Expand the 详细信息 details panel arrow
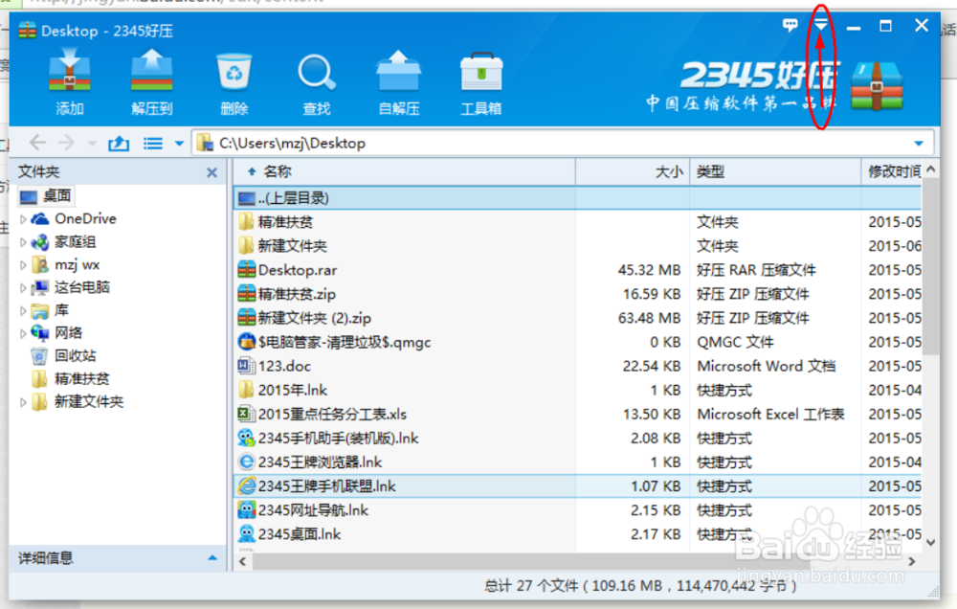The image size is (957, 609). (211, 557)
